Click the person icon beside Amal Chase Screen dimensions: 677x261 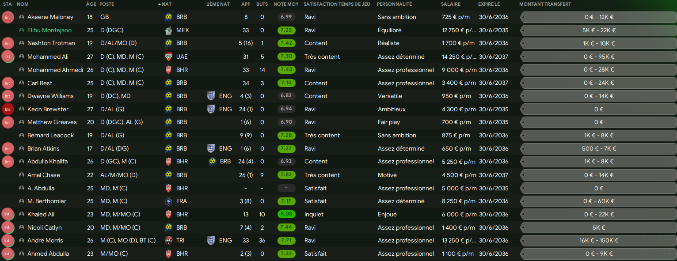click(22, 175)
